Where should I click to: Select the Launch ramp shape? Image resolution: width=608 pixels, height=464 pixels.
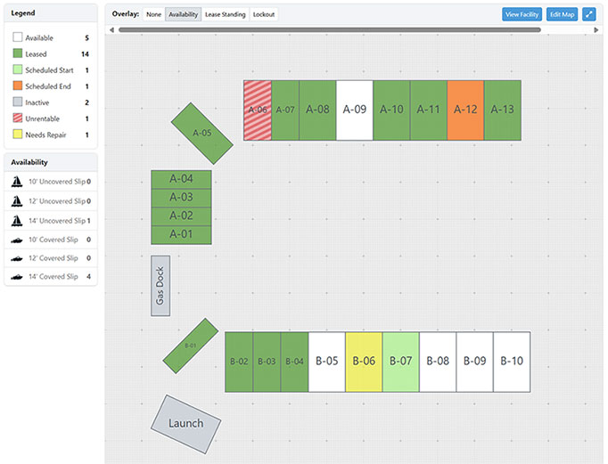(185, 423)
